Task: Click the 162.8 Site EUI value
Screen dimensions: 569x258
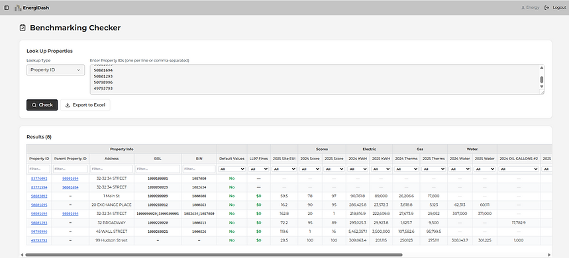Action: click(284, 214)
